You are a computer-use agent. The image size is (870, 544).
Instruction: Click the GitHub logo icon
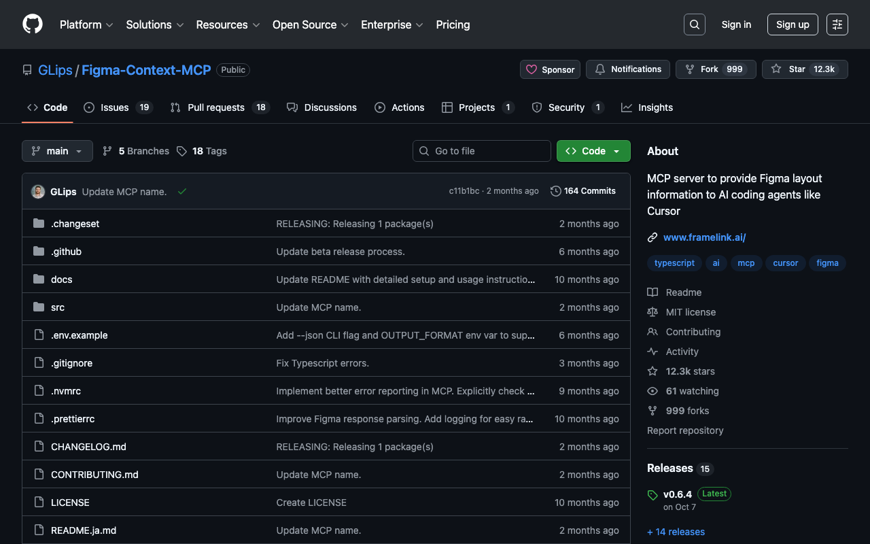coord(33,24)
